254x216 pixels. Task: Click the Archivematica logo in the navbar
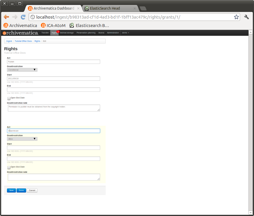tap(21, 33)
